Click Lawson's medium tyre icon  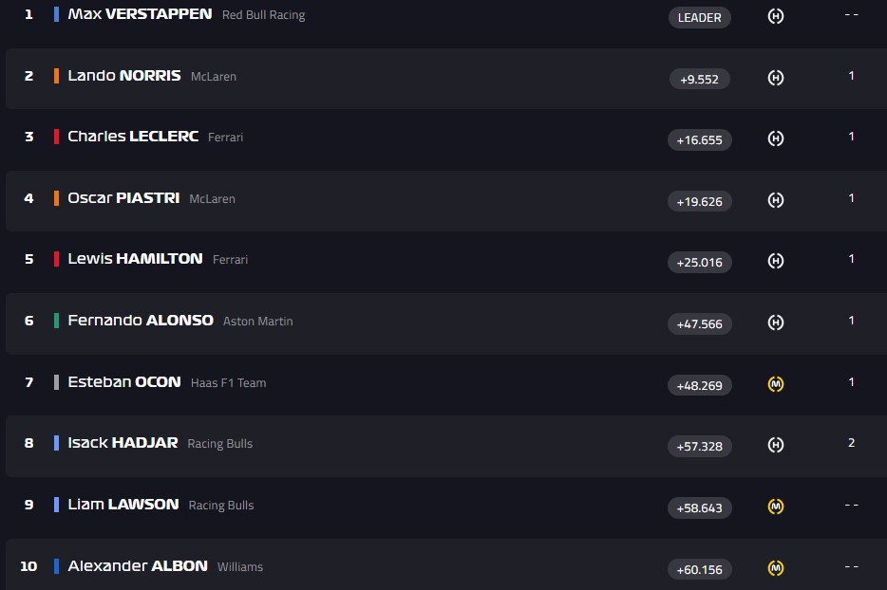[x=775, y=507]
